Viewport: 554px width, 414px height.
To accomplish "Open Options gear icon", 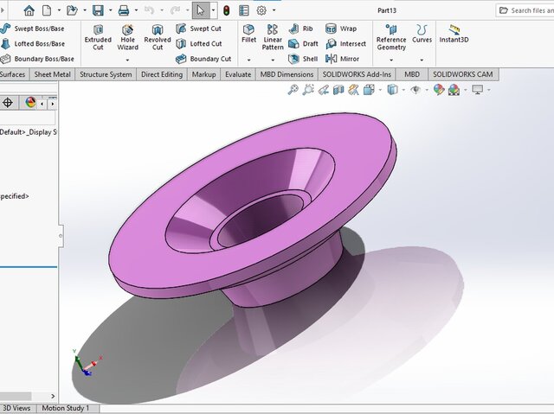I will pyautogui.click(x=261, y=10).
